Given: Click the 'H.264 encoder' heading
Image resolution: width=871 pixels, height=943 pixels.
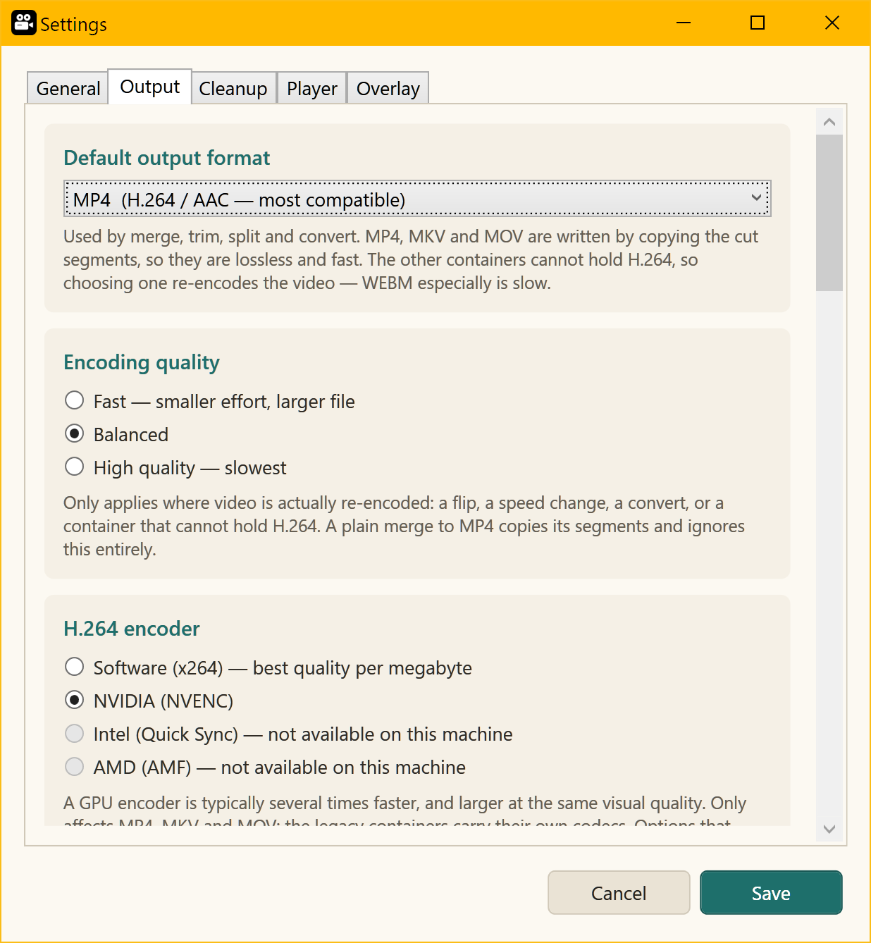Looking at the screenshot, I should [132, 629].
